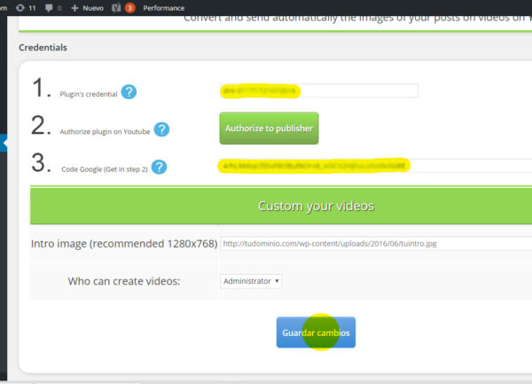Open the Performance menu in admin bar
This screenshot has width=532, height=384.
coord(163,8)
